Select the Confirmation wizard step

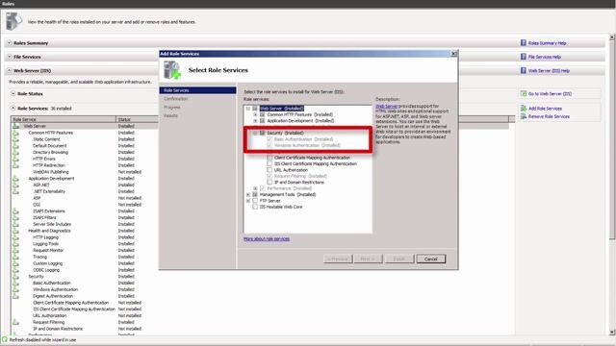coord(176,99)
